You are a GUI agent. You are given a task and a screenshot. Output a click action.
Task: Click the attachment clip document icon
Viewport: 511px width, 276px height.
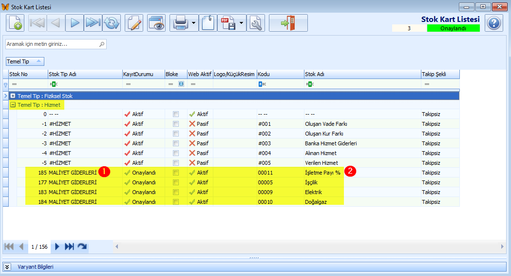208,23
